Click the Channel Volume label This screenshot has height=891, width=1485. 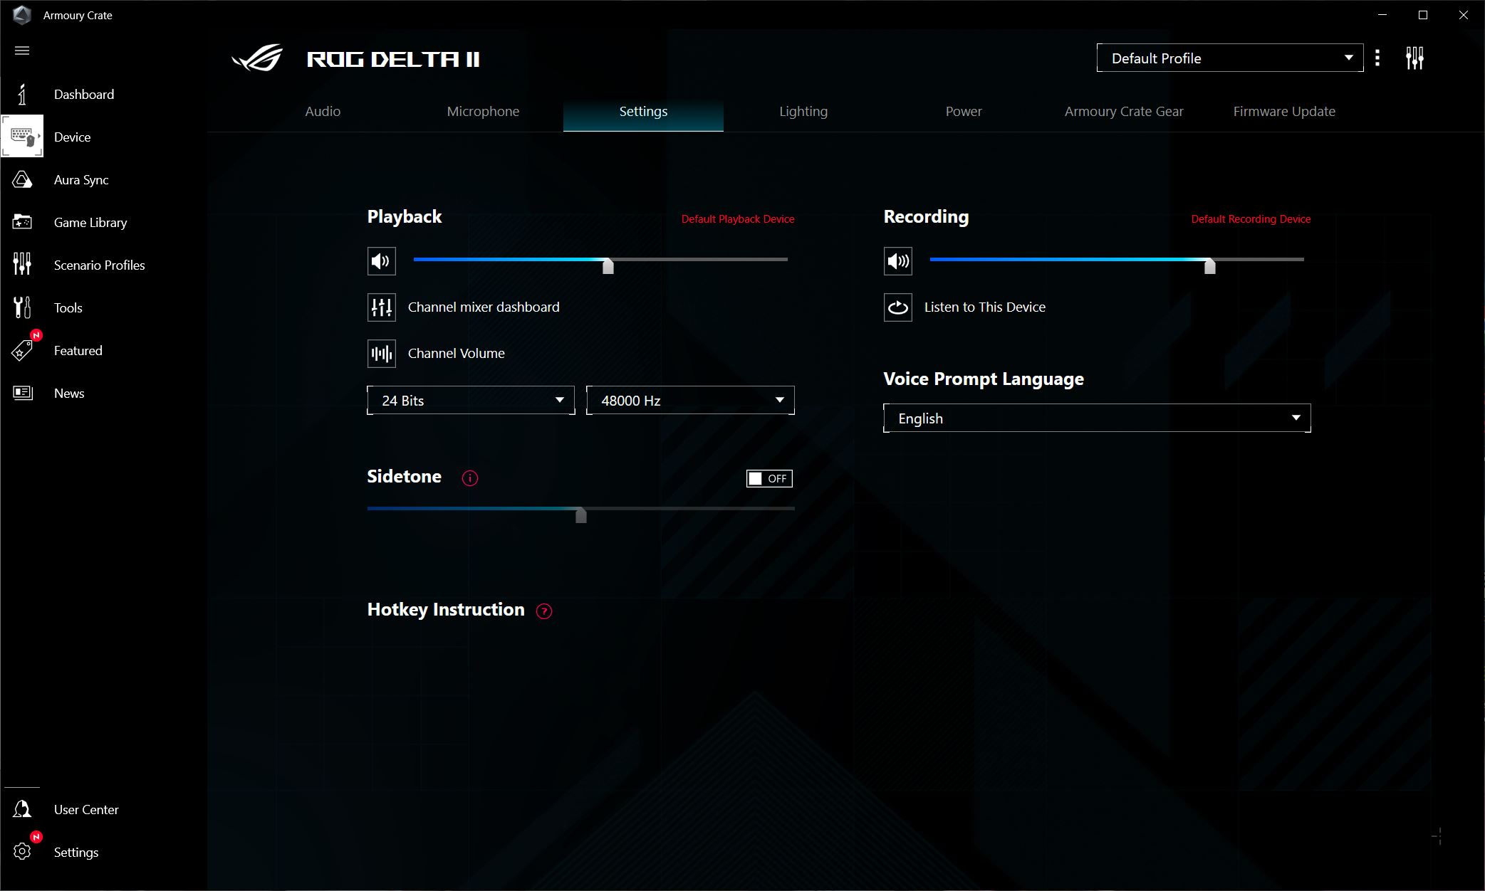tap(457, 354)
